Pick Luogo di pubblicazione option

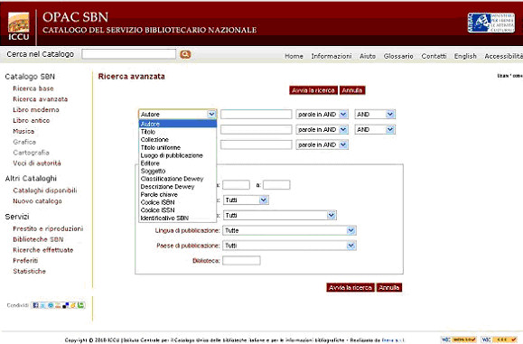tap(177, 155)
